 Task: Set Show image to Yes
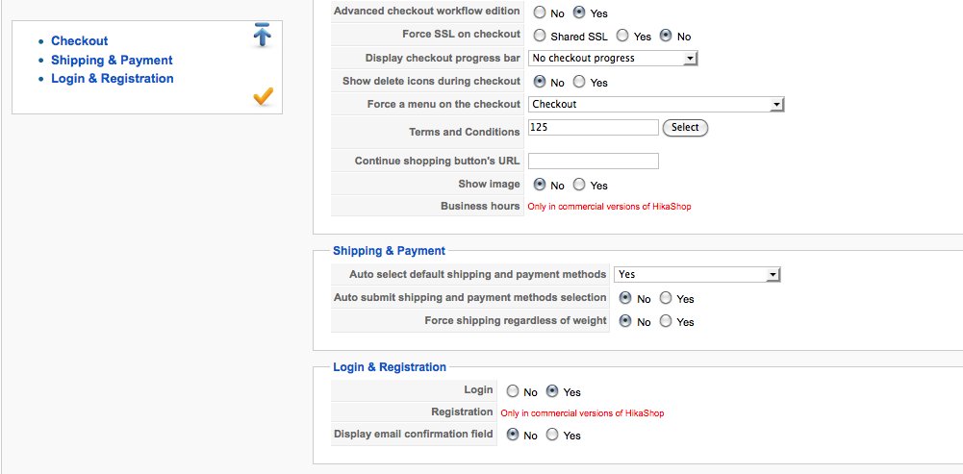tap(579, 185)
